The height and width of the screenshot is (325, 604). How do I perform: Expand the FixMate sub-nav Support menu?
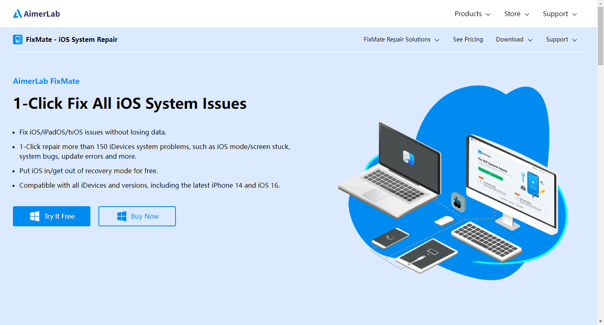click(x=561, y=39)
